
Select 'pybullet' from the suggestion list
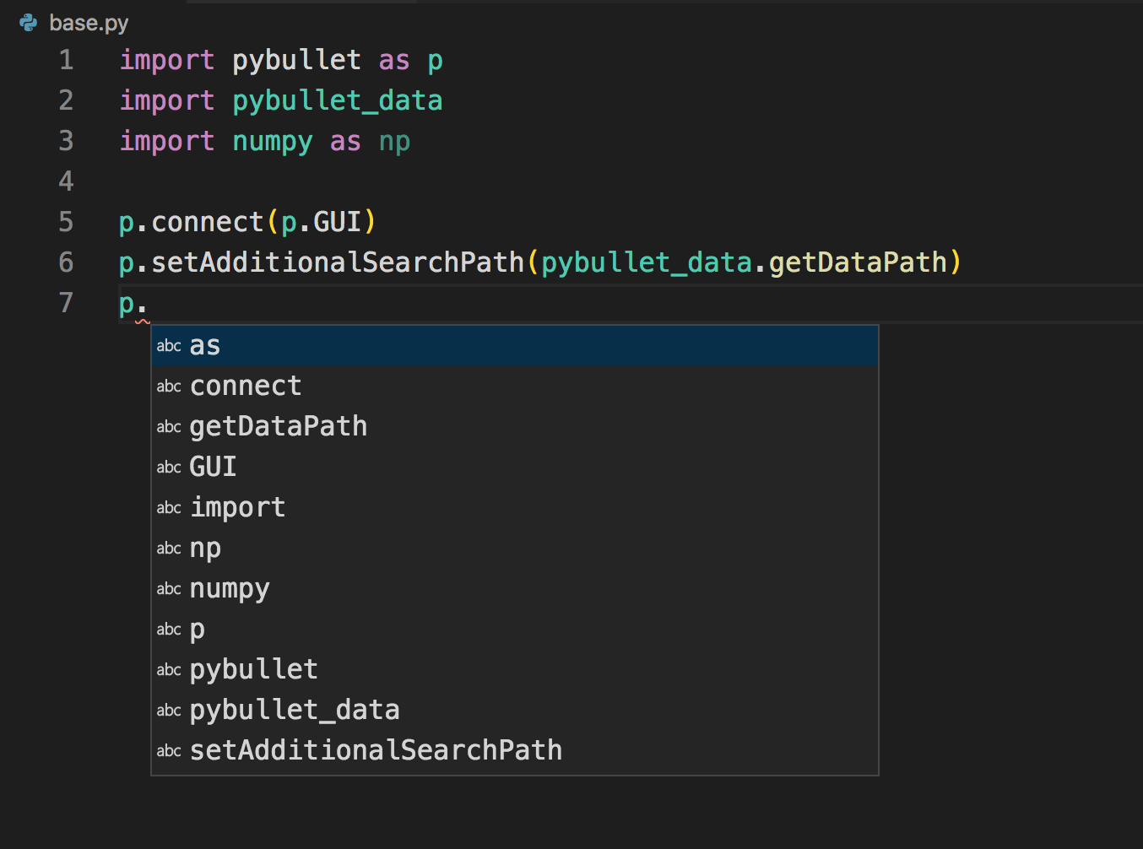coord(253,669)
